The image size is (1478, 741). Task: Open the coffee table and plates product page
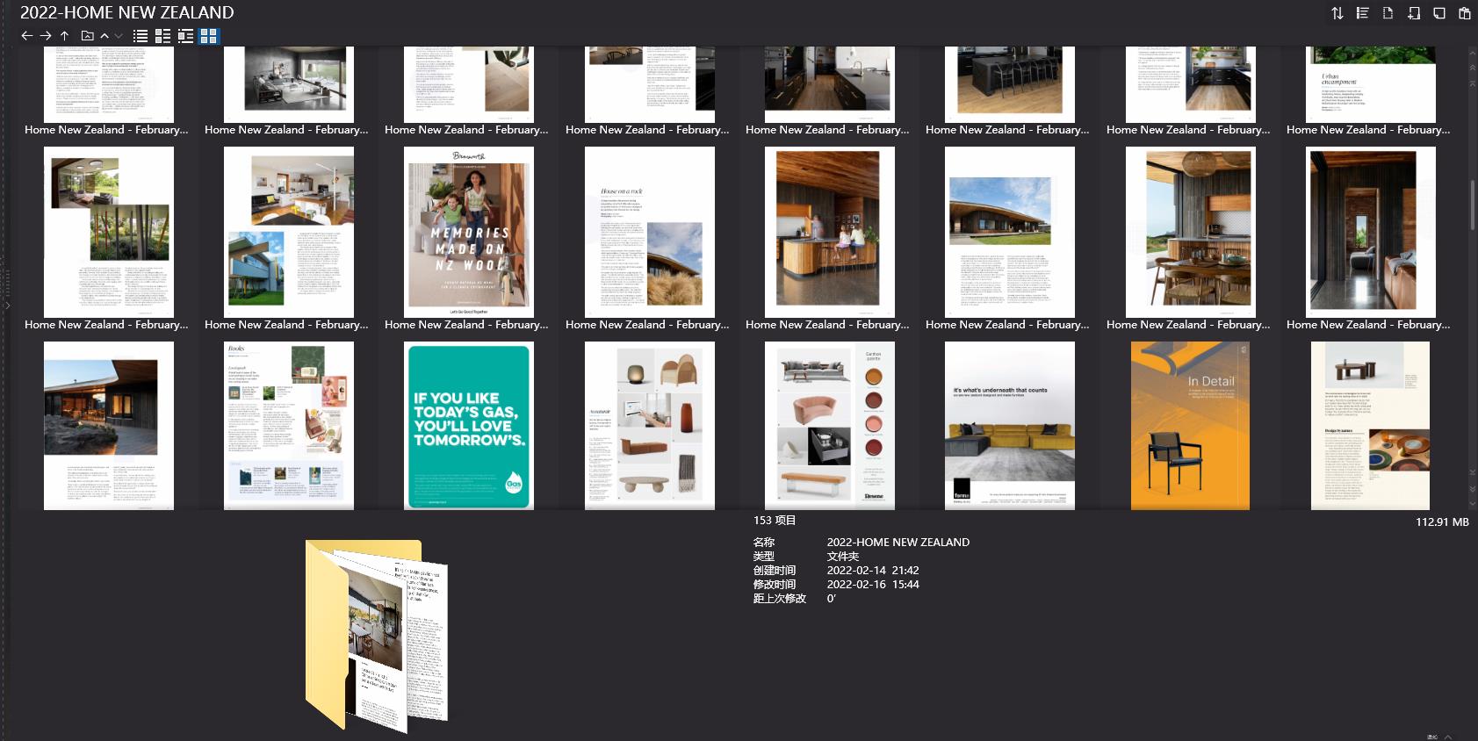[x=1371, y=426]
